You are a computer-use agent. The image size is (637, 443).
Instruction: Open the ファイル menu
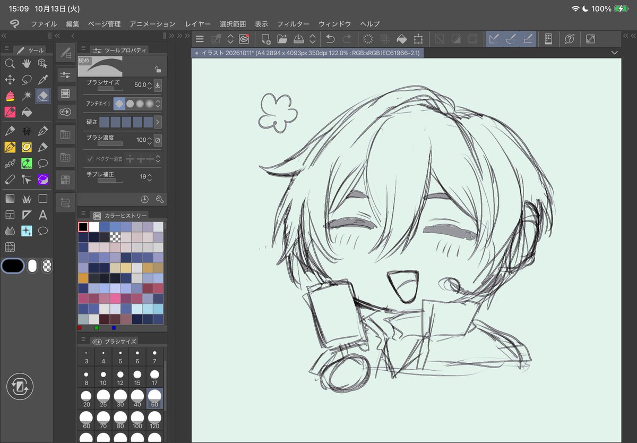[44, 24]
